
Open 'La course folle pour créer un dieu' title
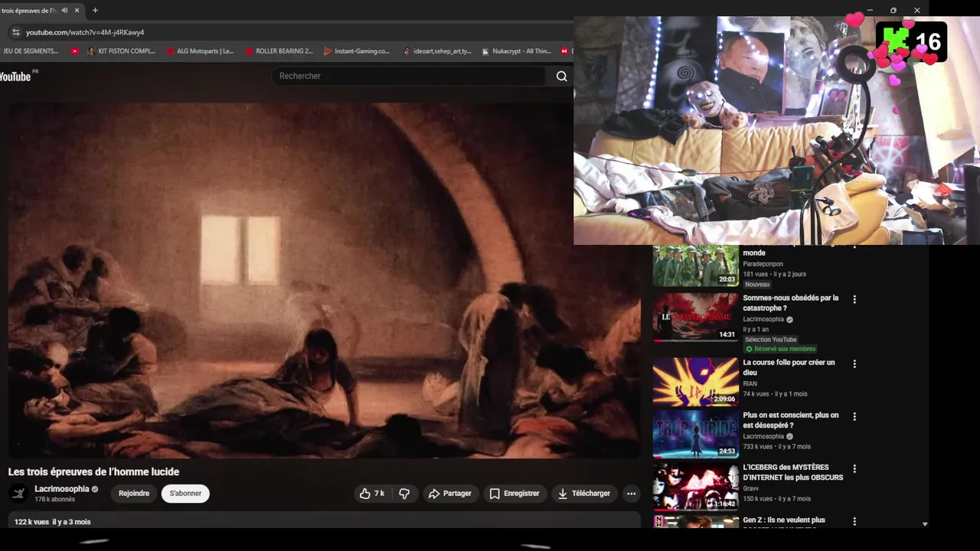(x=789, y=367)
